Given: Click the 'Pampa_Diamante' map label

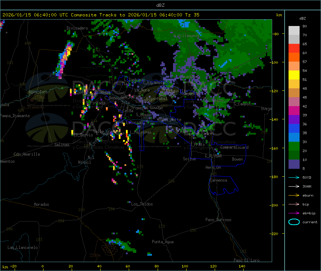Looking at the screenshot, I should (x=15, y=116).
